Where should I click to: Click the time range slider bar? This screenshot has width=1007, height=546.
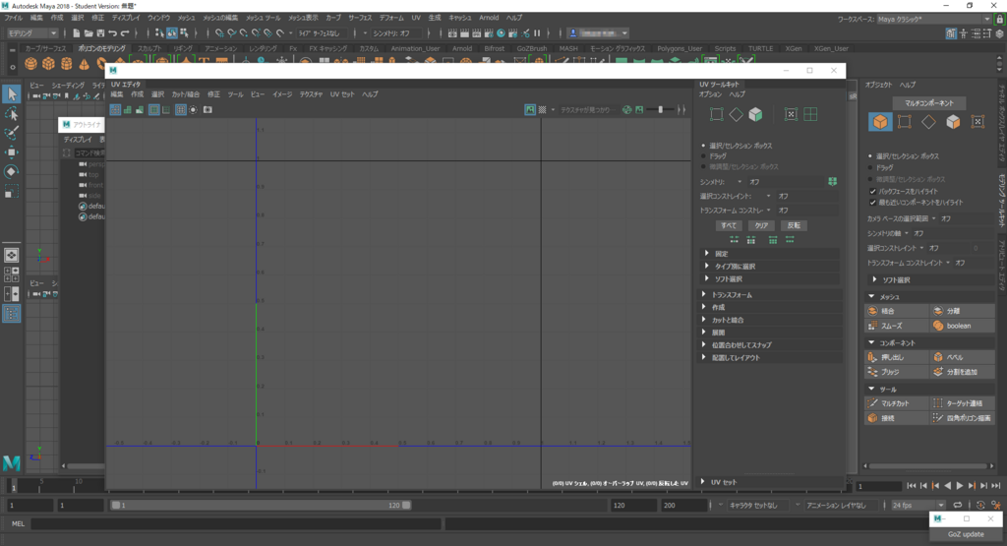point(261,506)
